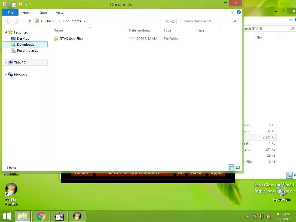
Task: Open Customize Quick Access Toolbar dropdown
Action: (x=26, y=5)
